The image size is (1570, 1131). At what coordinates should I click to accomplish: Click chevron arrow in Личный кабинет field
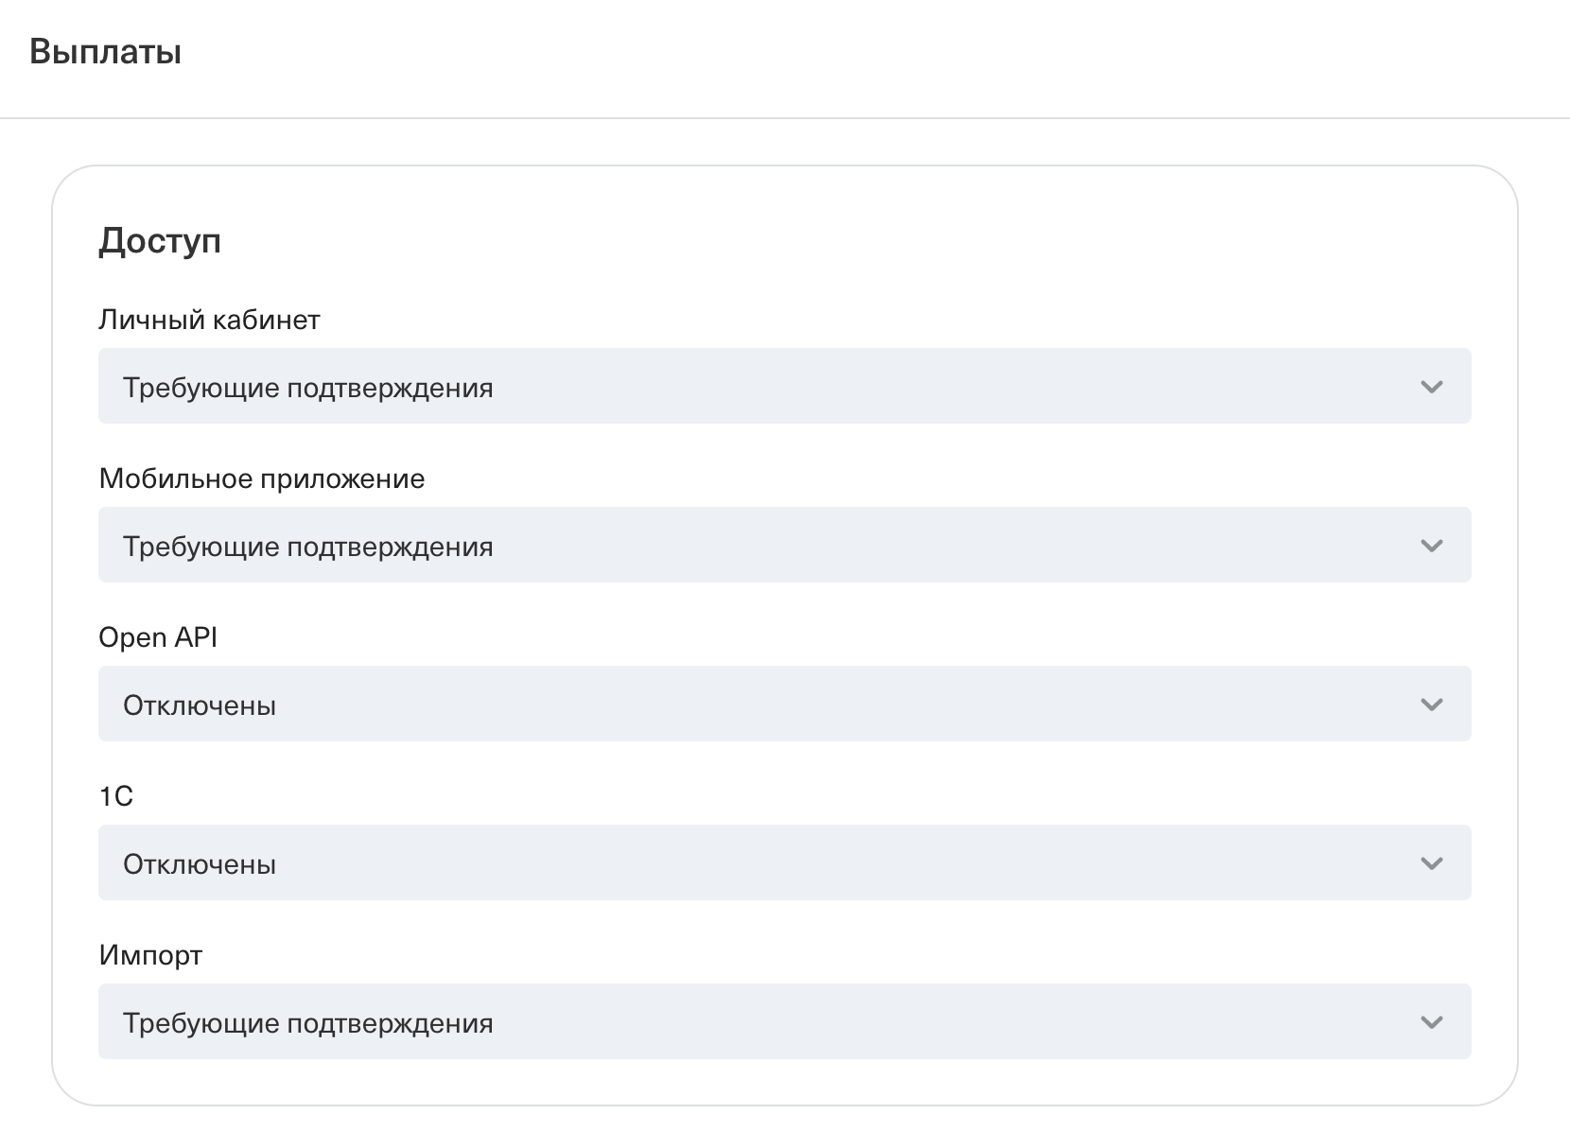(x=1431, y=387)
